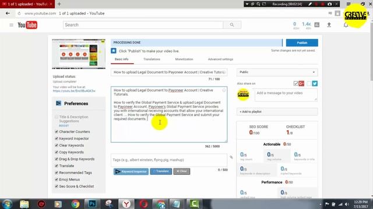The height and width of the screenshot is (209, 373).
Task: Open the Windows Start button
Action: click(8, 204)
